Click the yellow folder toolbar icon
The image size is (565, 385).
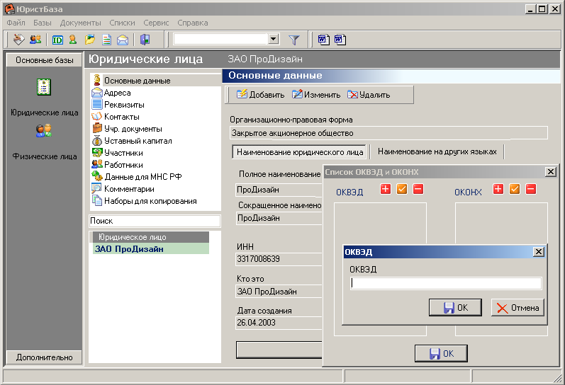[90, 39]
